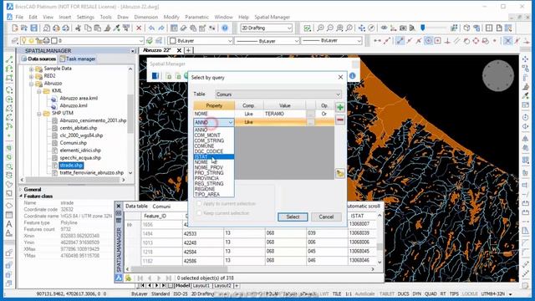The height and width of the screenshot is (301, 535).
Task: Open the ByLayer color dropdown
Action: [x=201, y=41]
